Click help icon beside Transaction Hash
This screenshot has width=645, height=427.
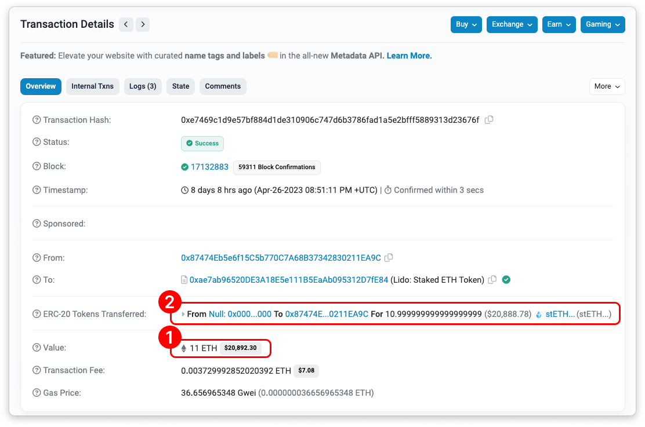point(37,120)
